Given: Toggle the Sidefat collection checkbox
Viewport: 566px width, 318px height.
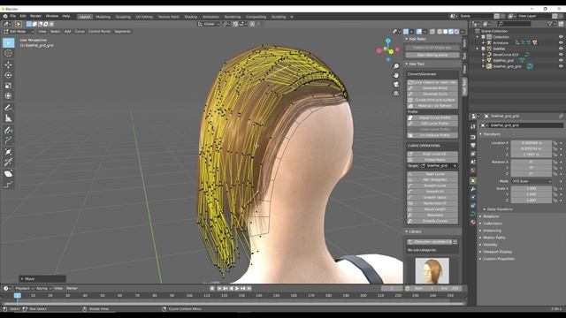Looking at the screenshot, I should point(484,49).
